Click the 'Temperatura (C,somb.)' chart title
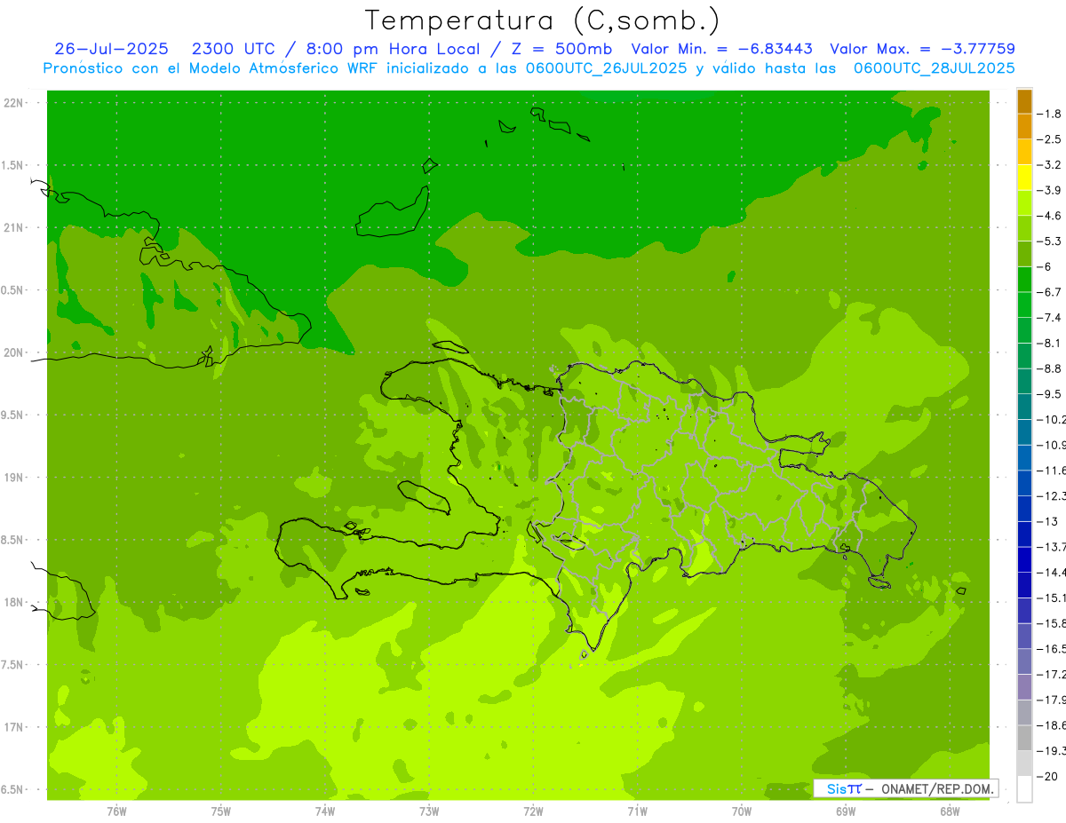This screenshot has width=1066, height=823. click(542, 20)
